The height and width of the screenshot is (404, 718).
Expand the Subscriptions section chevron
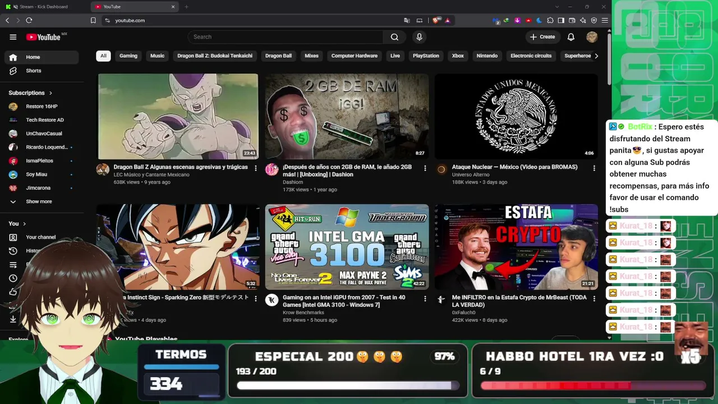pyautogui.click(x=50, y=93)
